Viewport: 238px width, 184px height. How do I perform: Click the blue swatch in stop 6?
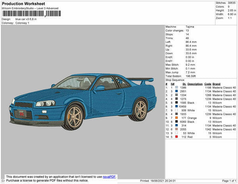pyautogui.click(x=177, y=106)
